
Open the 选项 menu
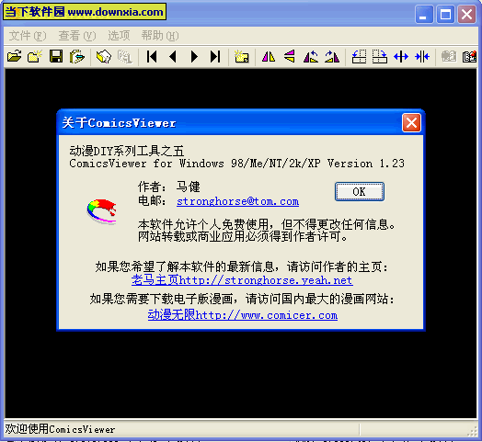pos(119,36)
